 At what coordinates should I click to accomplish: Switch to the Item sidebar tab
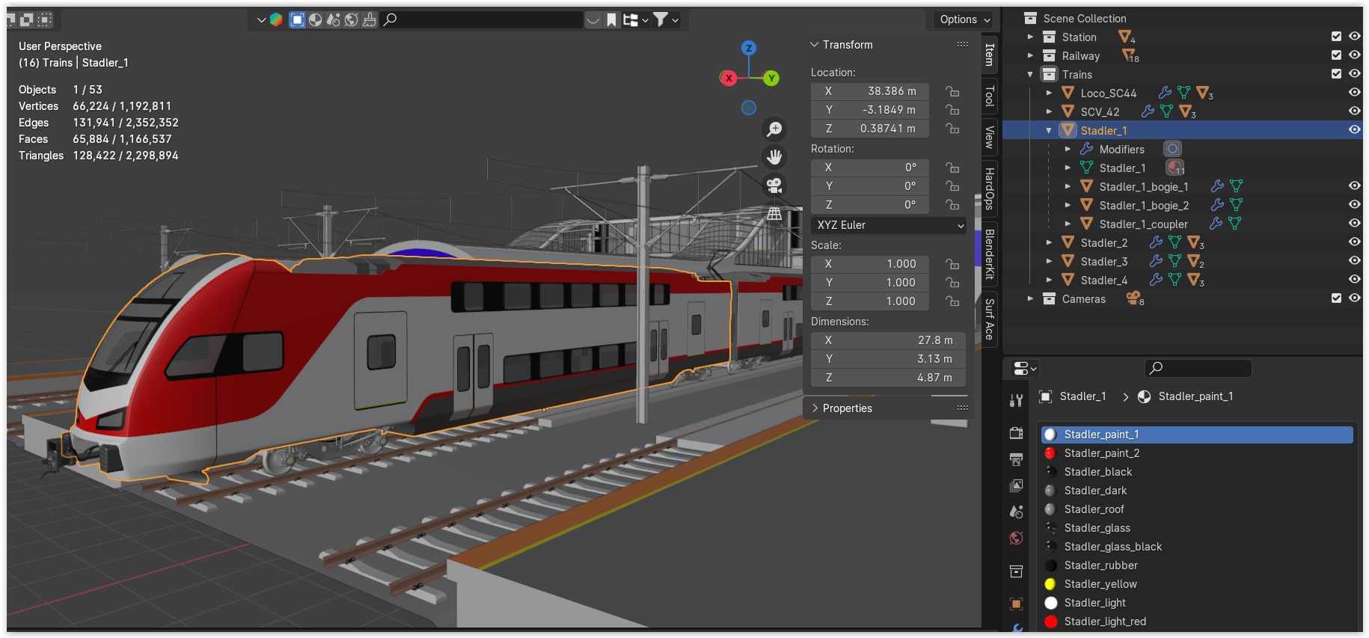point(989,55)
